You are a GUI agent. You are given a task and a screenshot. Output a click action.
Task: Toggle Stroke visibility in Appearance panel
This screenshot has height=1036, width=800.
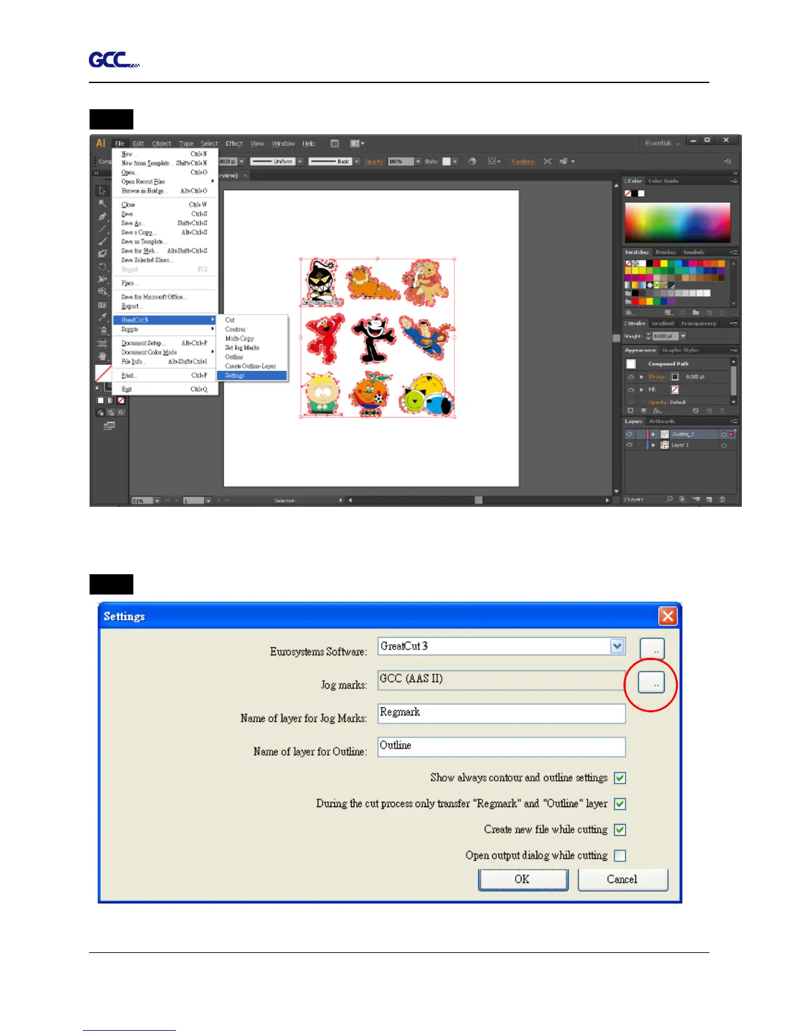click(631, 377)
